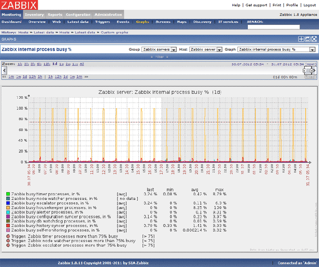Set zoom period to 1h
The height and width of the screenshot is (267, 319).
(20, 64)
